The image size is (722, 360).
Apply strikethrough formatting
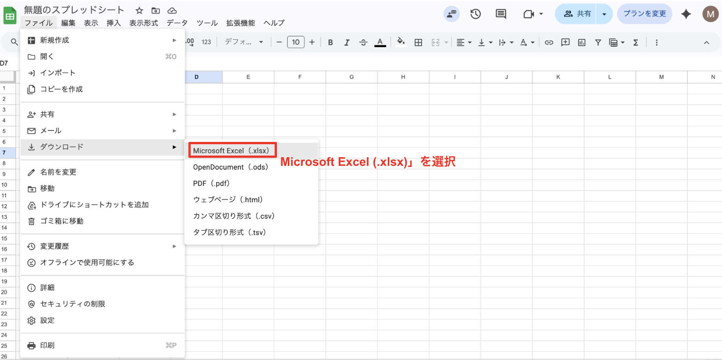363,42
